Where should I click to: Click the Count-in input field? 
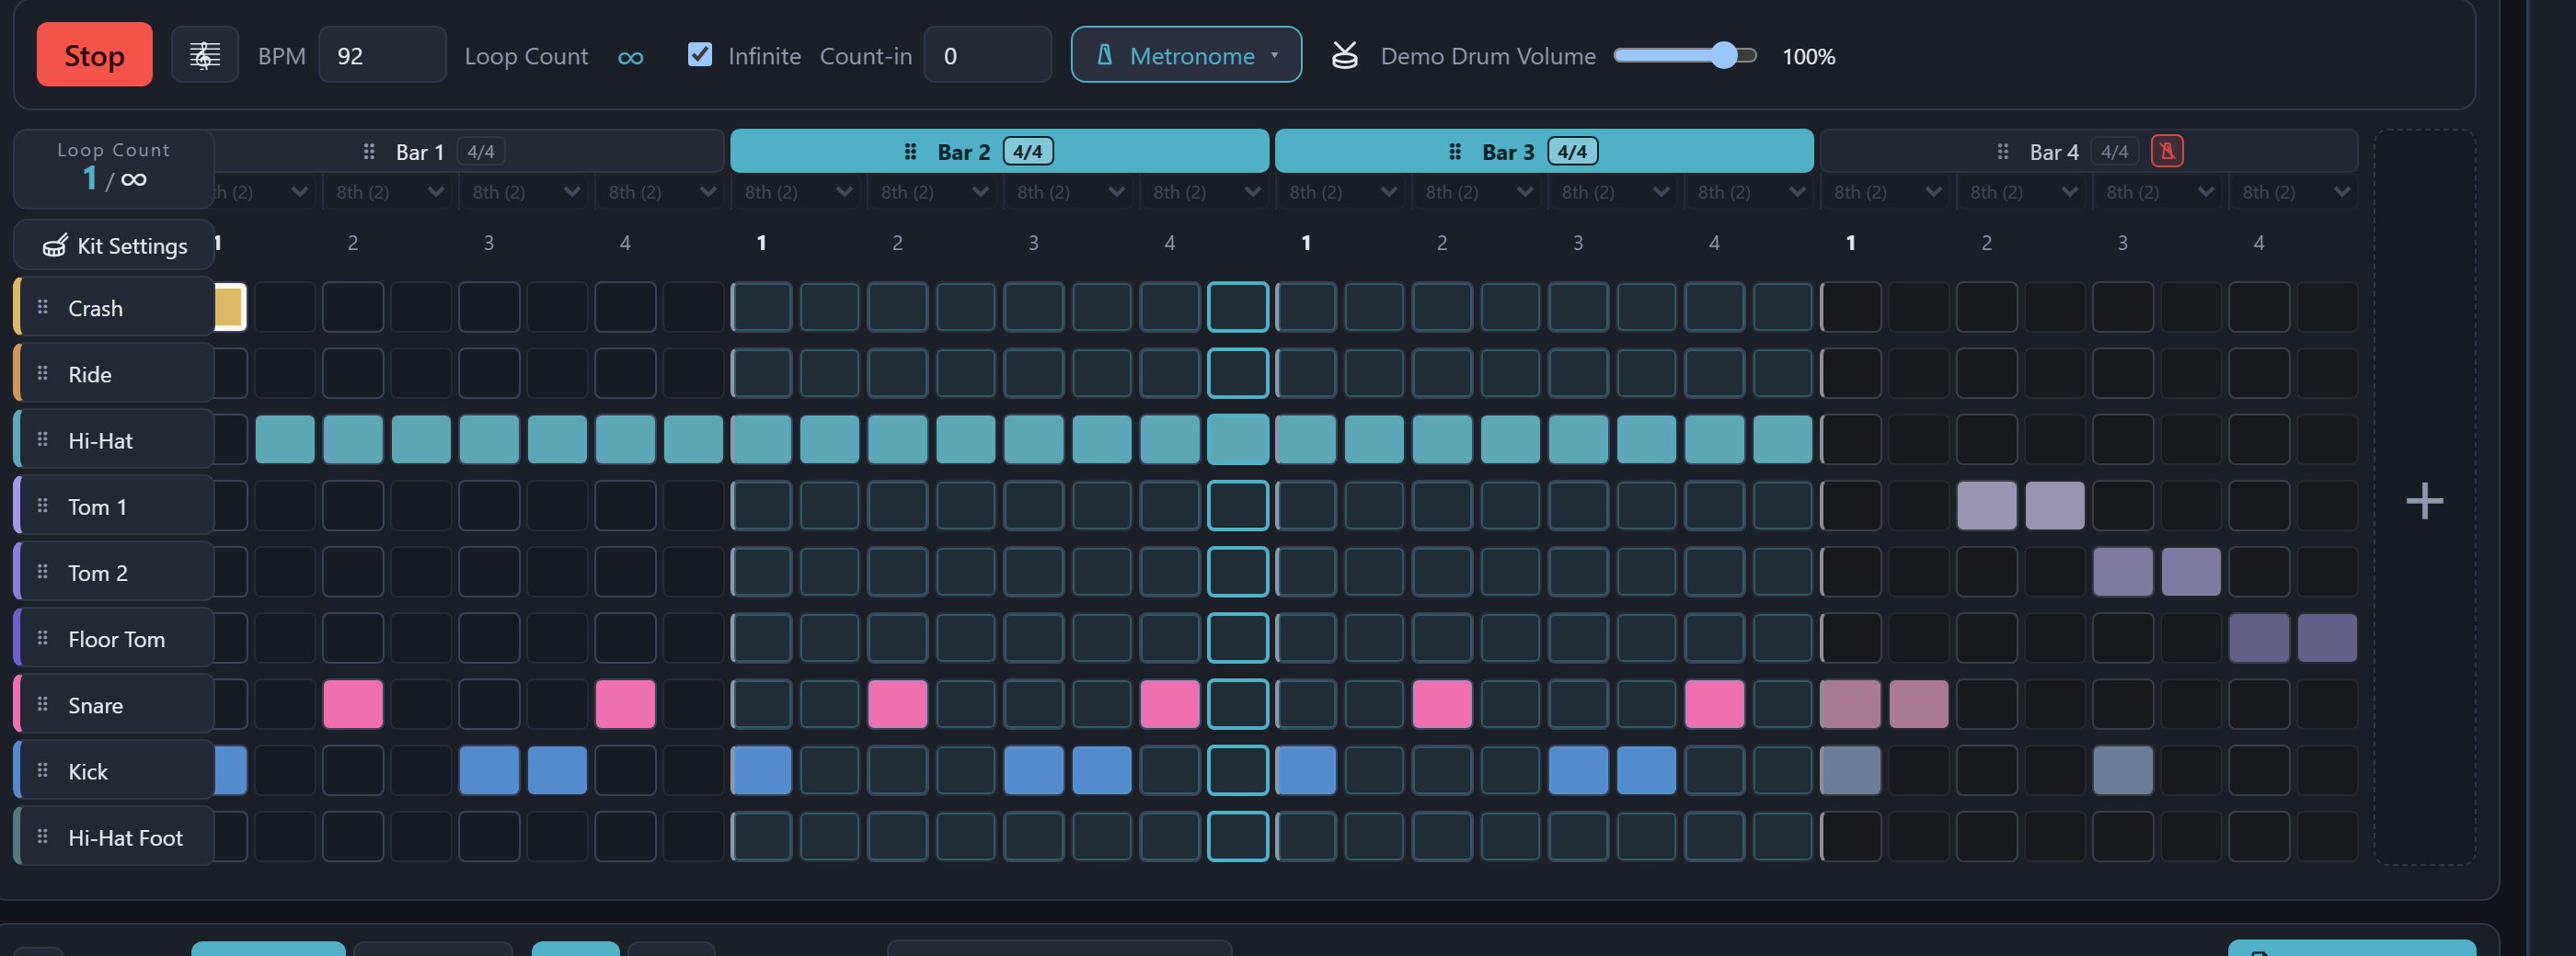tap(987, 55)
